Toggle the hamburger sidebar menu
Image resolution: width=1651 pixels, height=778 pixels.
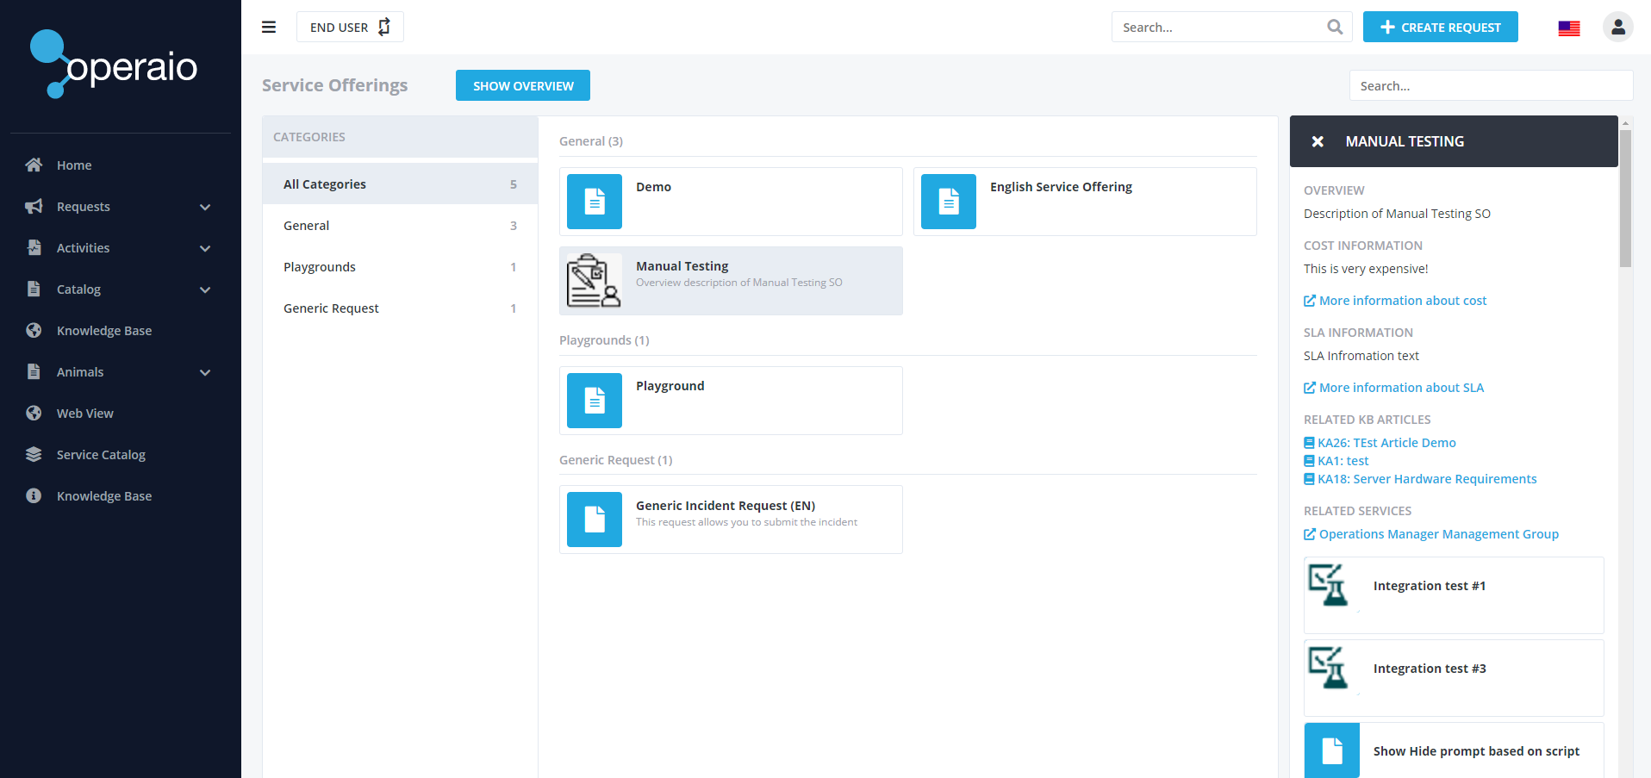pos(269,27)
